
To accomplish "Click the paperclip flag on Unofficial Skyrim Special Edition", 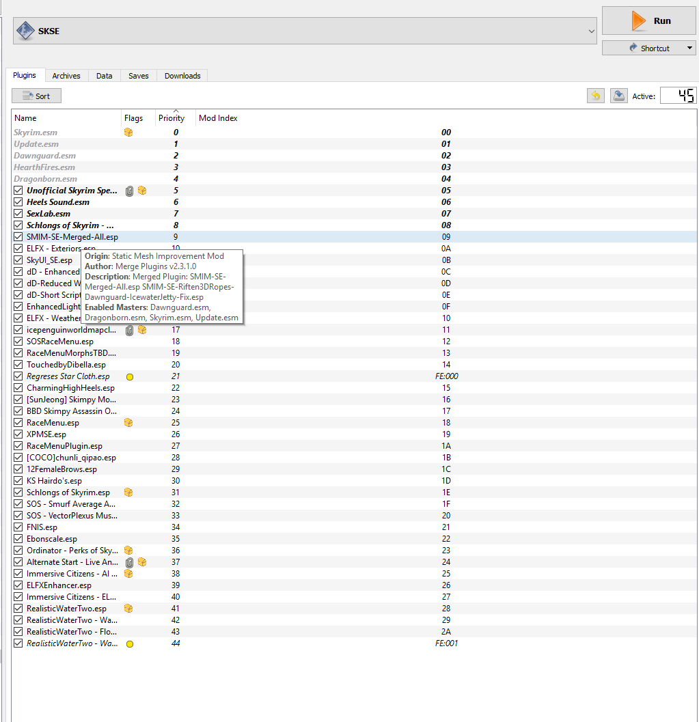I will (129, 191).
